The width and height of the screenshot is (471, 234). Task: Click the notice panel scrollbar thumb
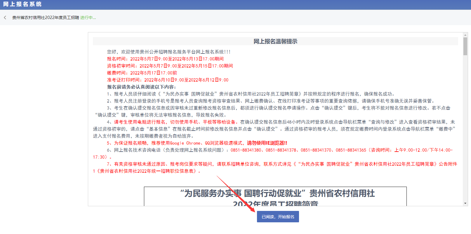(465, 46)
